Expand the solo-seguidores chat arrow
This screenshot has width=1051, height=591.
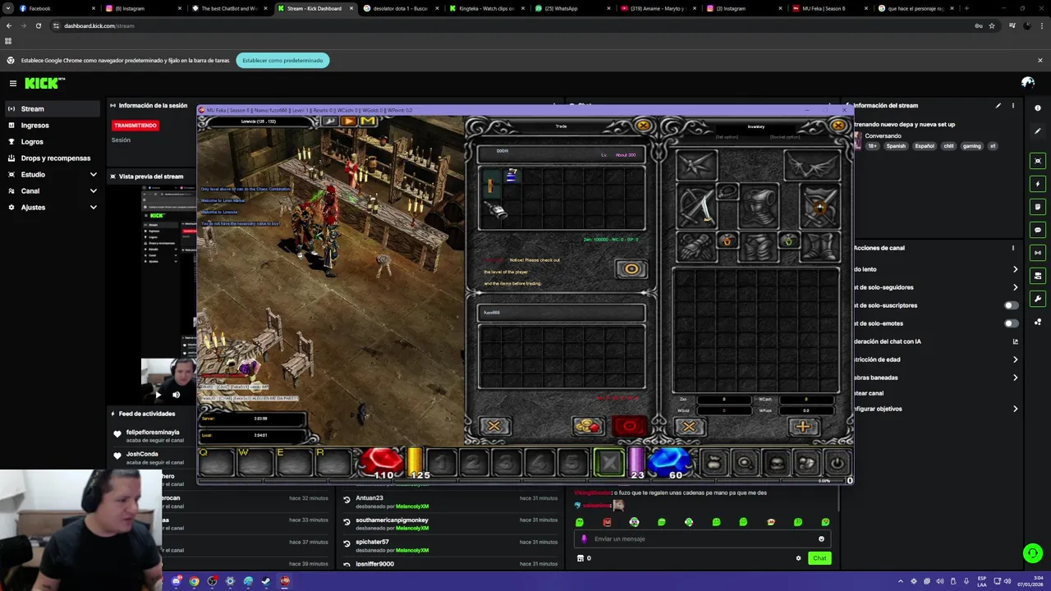coord(1015,287)
